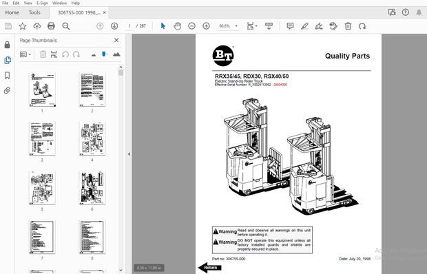The width and height of the screenshot is (427, 274).
Task: Select the 306755-000 1998 document tab
Action: [x=79, y=12]
